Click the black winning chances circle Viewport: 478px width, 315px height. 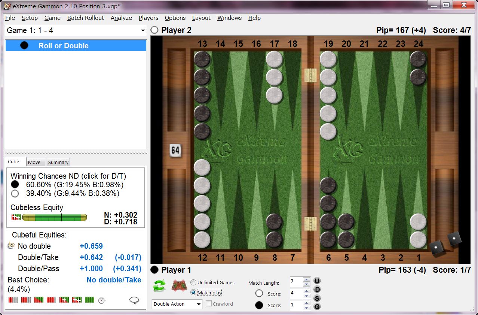click(15, 185)
